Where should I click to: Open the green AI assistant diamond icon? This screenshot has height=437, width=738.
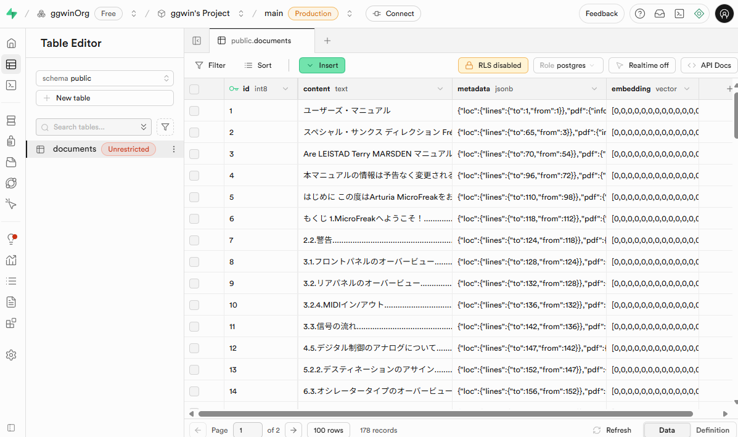click(x=699, y=14)
